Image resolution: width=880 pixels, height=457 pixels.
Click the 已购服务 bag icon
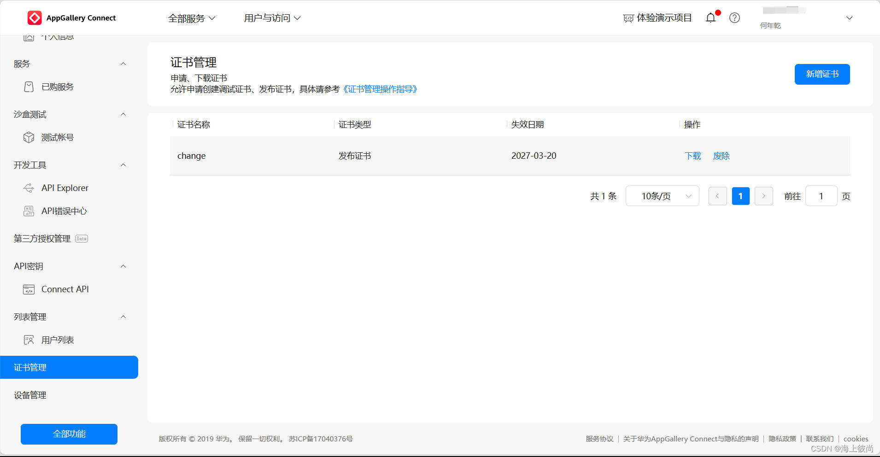tap(29, 87)
